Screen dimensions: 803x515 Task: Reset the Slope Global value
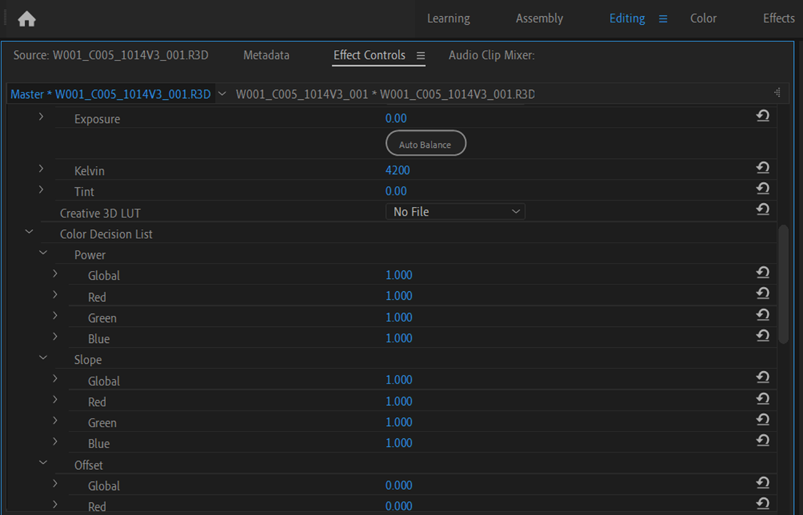click(763, 378)
